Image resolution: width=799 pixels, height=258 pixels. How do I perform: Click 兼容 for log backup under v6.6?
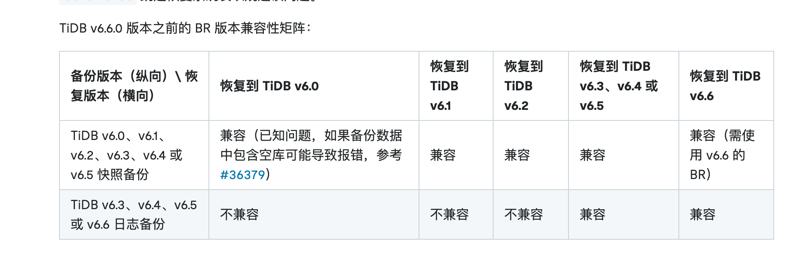(x=702, y=214)
